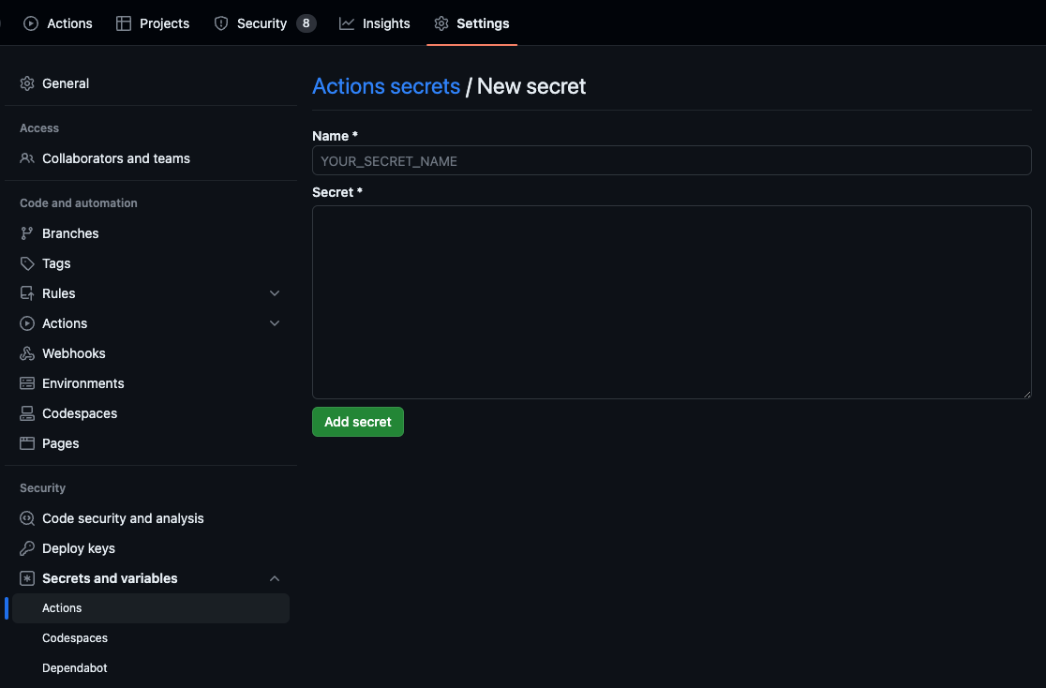Screen dimensions: 1046x688
Task: Select Actions under Secrets and variables
Action: [151, 608]
